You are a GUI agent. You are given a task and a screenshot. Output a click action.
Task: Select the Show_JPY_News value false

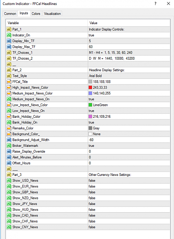click(92, 204)
